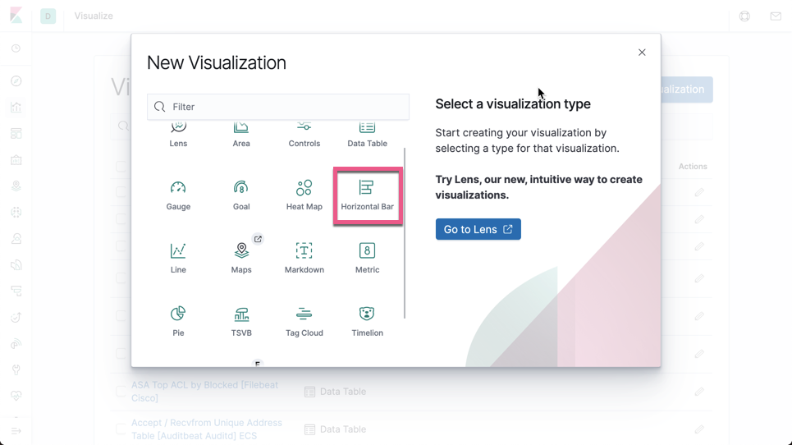Open the help menu icon in header
Screen dimensions: 792x445
coord(744,16)
